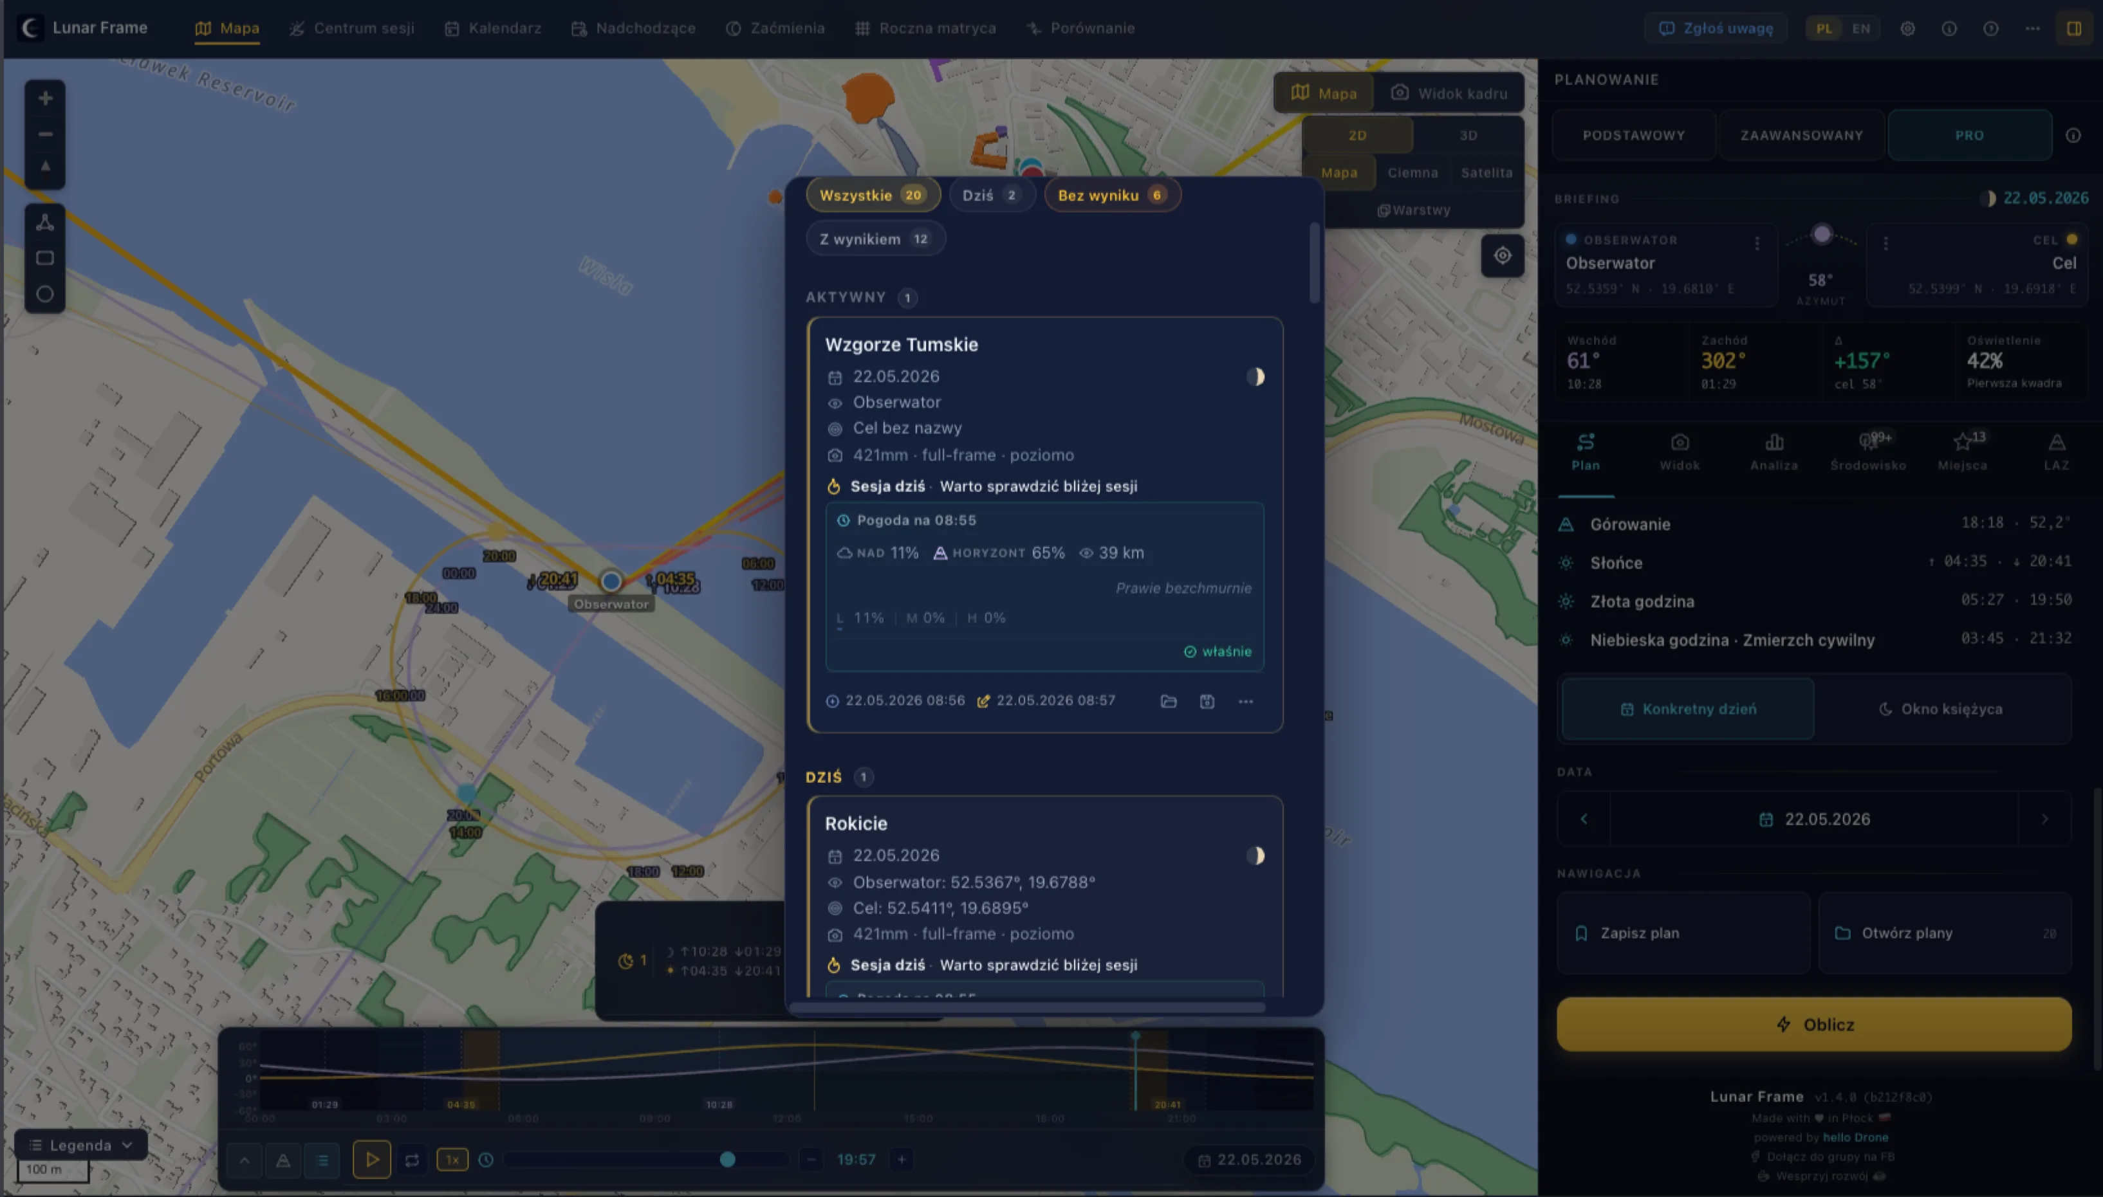The image size is (2103, 1197).
Task: Open the 1x playback speed selector
Action: (x=452, y=1160)
